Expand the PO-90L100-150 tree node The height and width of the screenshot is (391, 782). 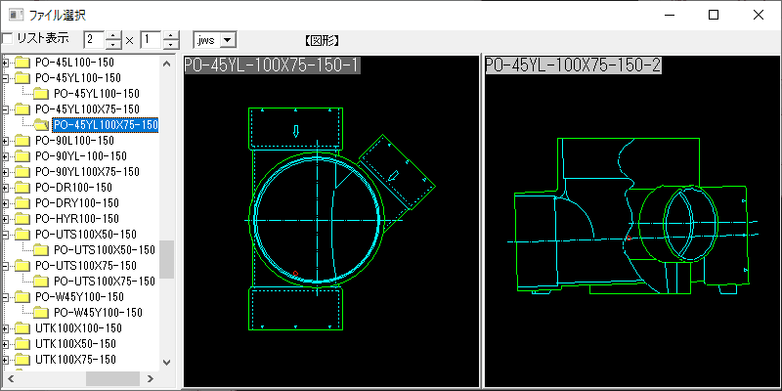[x=6, y=141]
